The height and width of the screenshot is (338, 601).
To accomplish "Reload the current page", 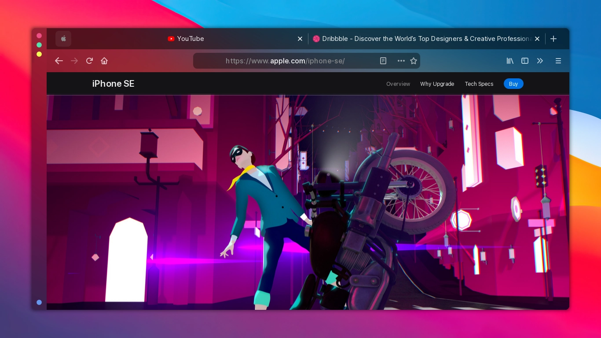I will point(89,61).
